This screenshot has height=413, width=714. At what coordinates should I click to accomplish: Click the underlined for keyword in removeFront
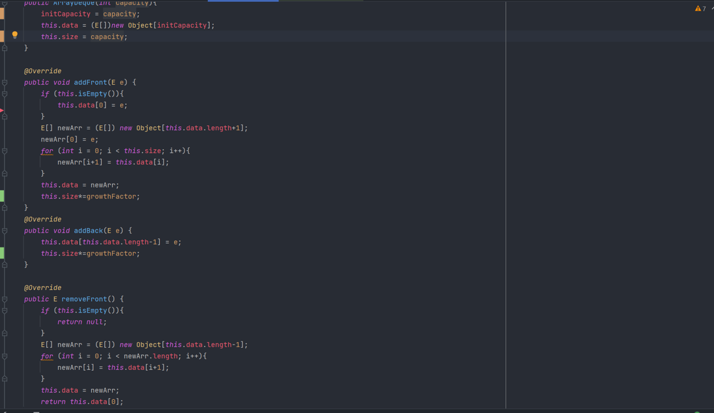(47, 356)
